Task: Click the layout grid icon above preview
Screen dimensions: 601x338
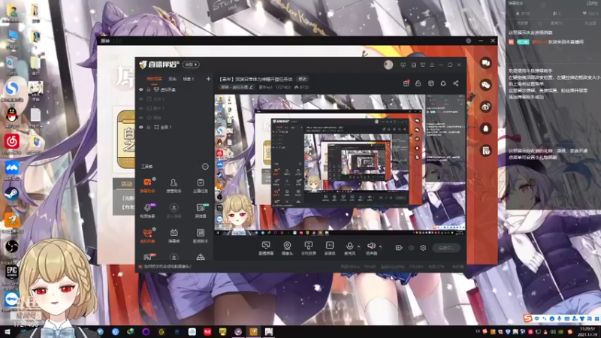Action: tap(430, 83)
